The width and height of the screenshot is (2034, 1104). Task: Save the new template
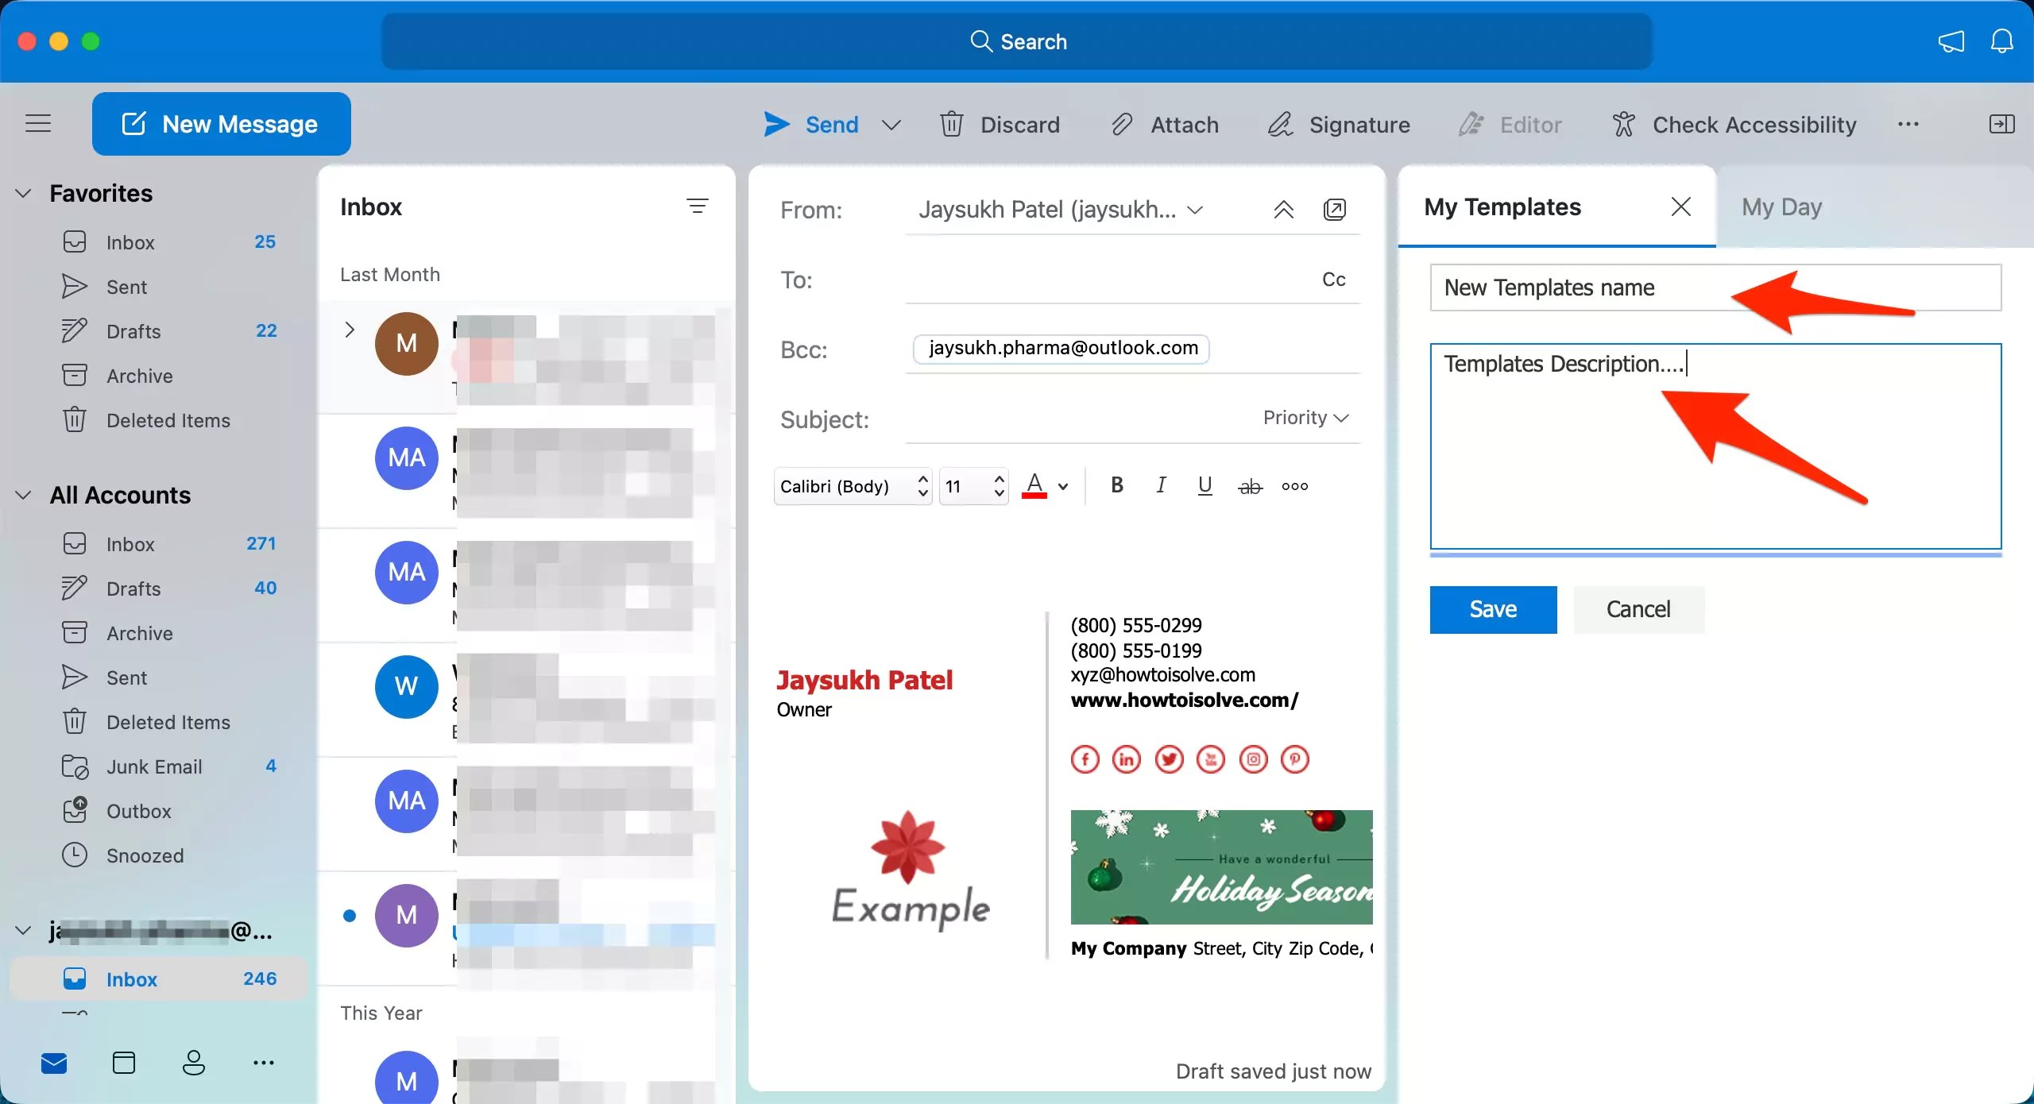1492,609
